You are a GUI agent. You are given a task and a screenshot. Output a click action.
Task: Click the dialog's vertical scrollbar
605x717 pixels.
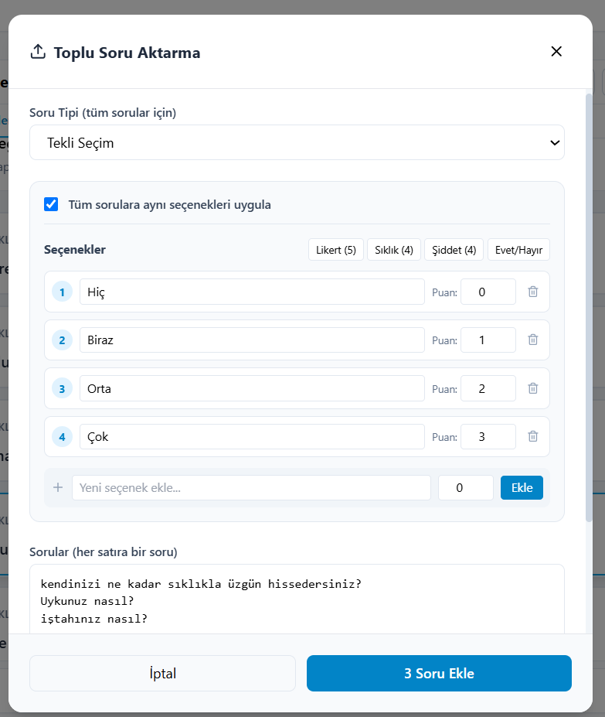tap(589, 307)
